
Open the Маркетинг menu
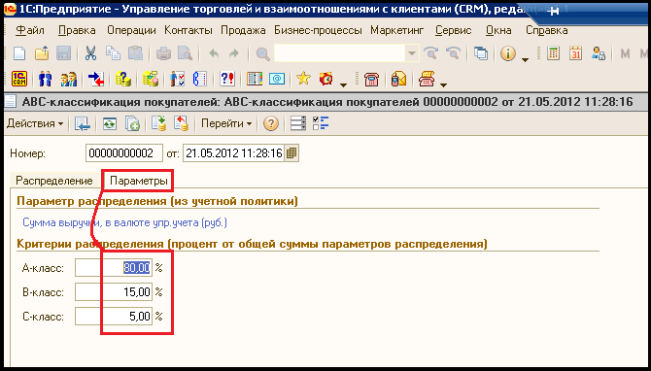click(397, 30)
